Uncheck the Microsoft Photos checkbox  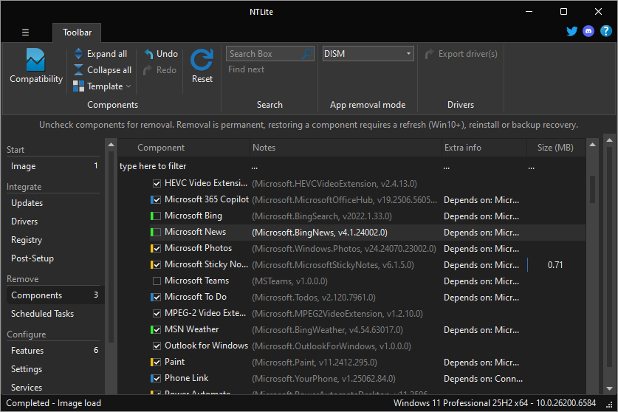click(157, 249)
